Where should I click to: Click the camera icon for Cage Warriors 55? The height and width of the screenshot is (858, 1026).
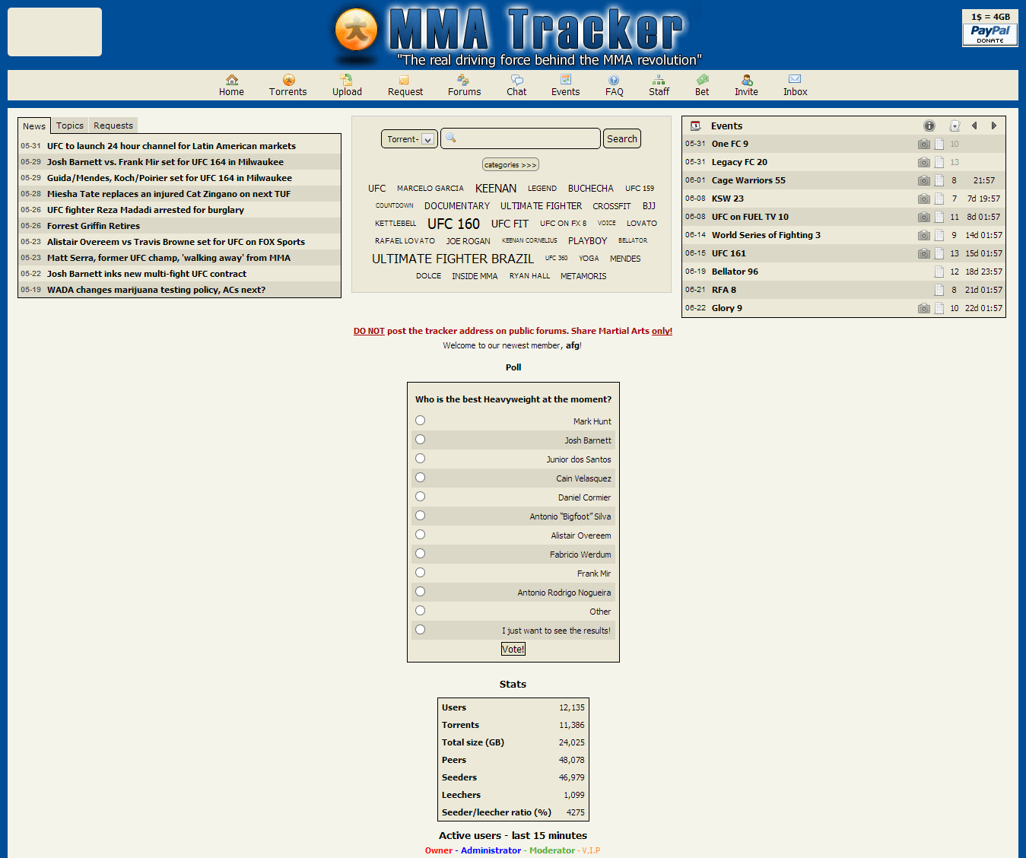pyautogui.click(x=923, y=180)
